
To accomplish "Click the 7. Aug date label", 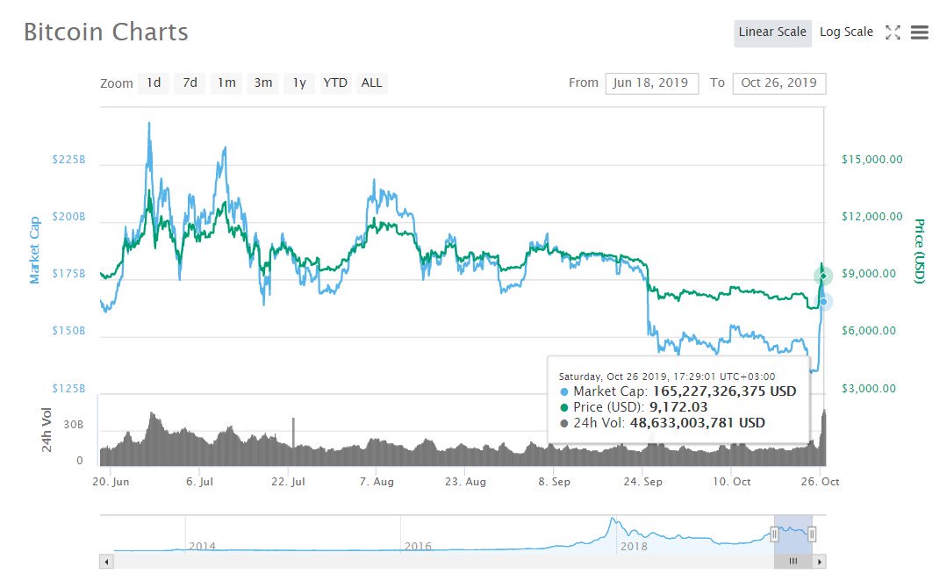I will [x=377, y=481].
